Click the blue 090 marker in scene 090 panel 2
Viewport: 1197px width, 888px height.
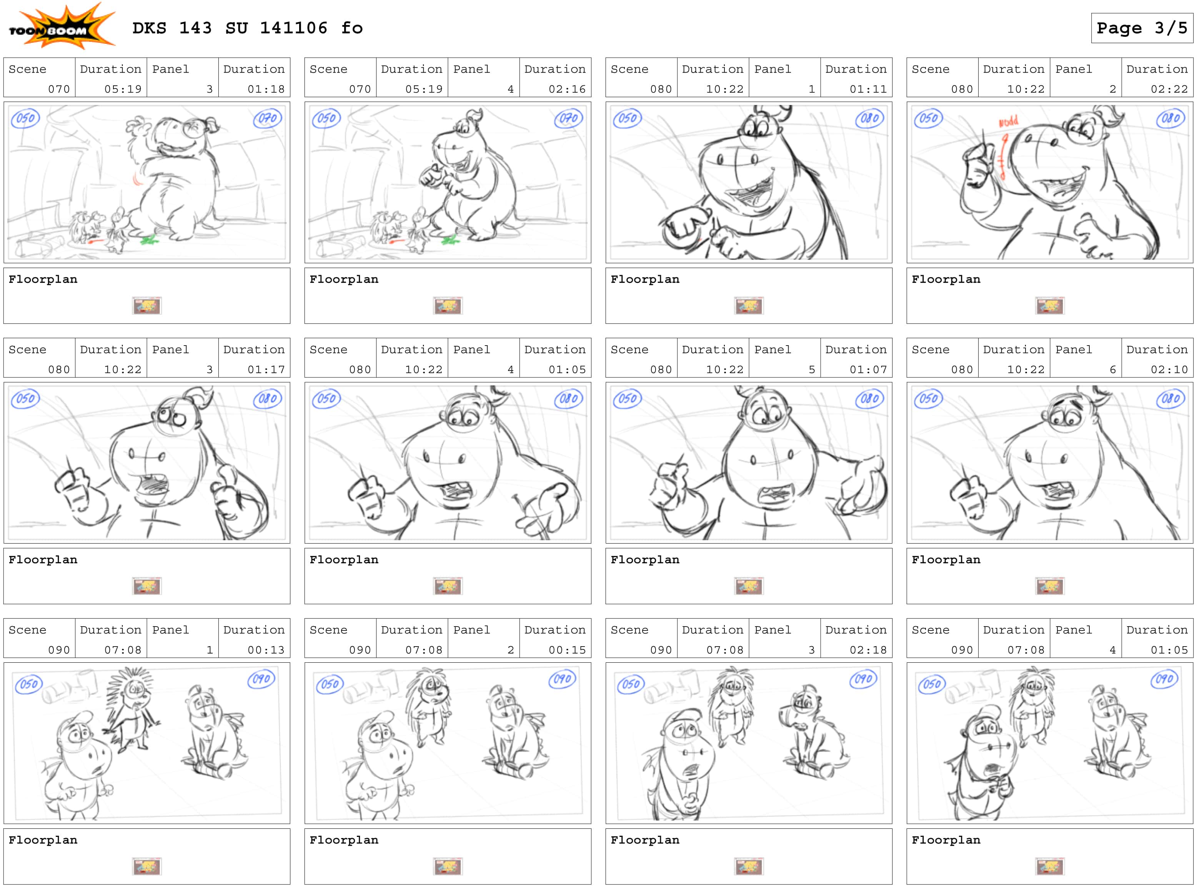click(x=563, y=679)
